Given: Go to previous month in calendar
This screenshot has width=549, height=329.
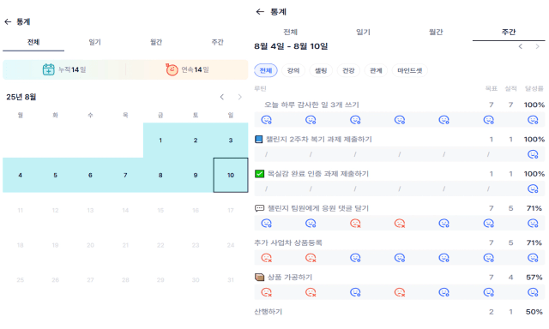Looking at the screenshot, I should (221, 97).
